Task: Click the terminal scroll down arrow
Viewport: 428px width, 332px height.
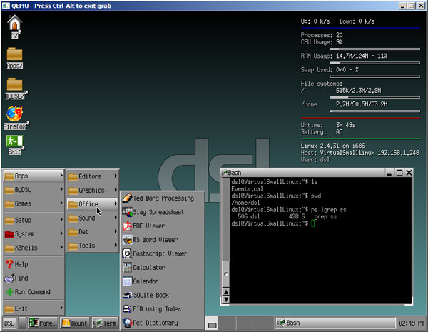Action: coord(225,299)
